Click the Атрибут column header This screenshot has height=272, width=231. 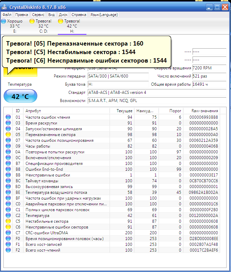(x=66, y=111)
